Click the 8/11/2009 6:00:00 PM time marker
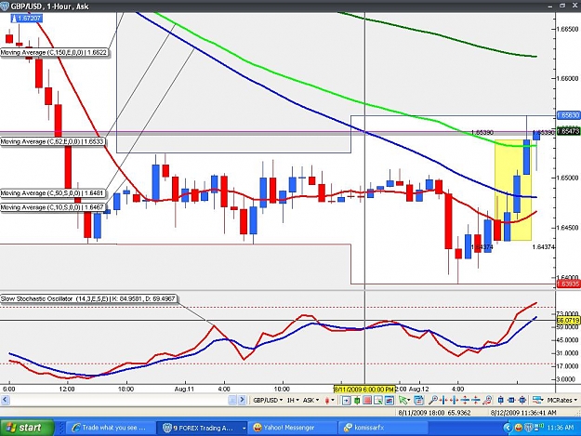 click(x=364, y=390)
